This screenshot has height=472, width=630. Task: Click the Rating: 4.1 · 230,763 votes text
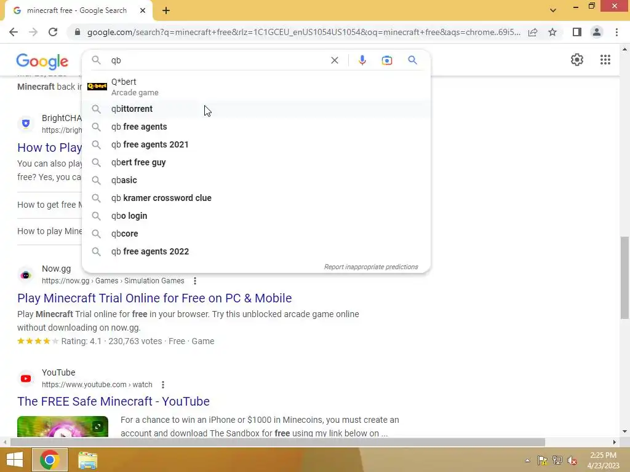[112, 341]
